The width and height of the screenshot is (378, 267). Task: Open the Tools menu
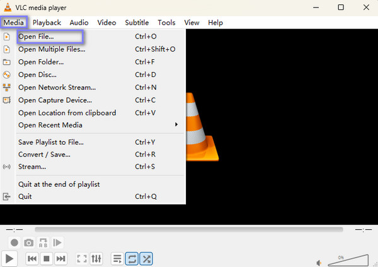pos(166,23)
